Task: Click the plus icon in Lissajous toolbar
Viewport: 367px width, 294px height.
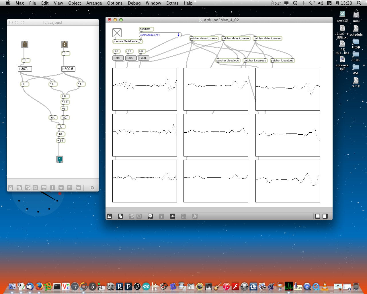Action: (92, 188)
